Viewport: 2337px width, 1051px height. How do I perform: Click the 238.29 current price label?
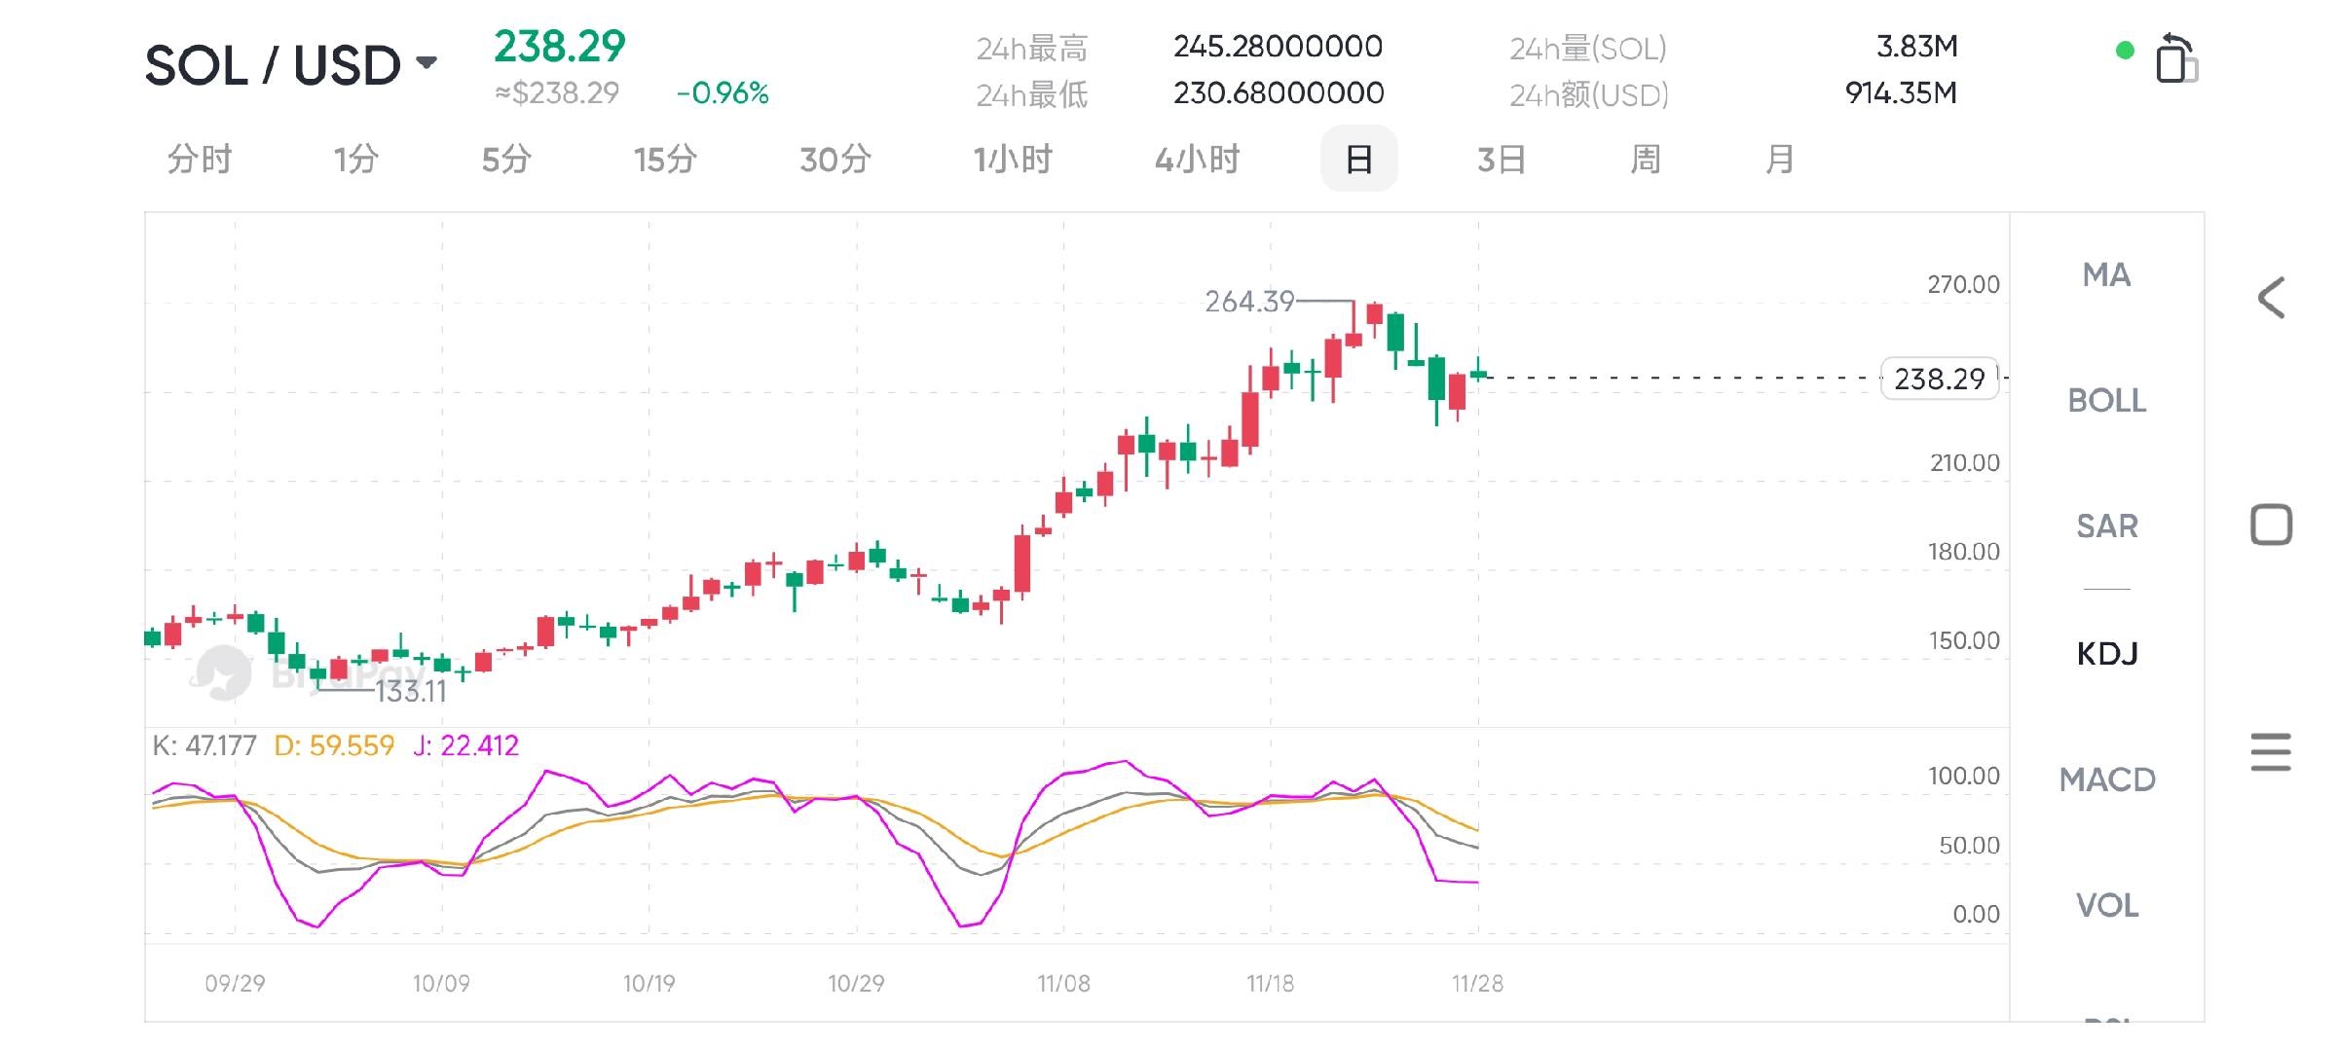[1939, 379]
